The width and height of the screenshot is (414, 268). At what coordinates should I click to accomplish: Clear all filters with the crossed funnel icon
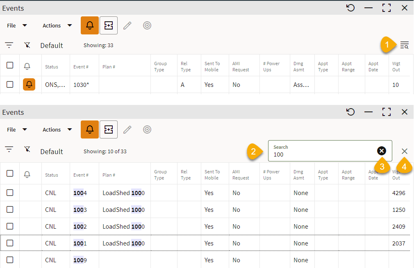point(27,45)
